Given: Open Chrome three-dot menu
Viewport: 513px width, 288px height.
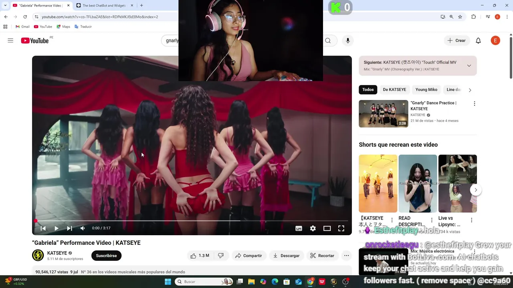Looking at the screenshot, I should click(x=507, y=17).
